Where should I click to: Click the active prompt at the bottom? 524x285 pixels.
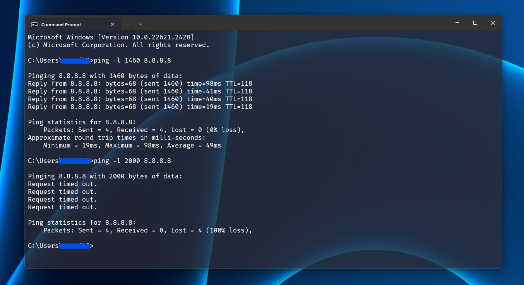pyautogui.click(x=60, y=246)
